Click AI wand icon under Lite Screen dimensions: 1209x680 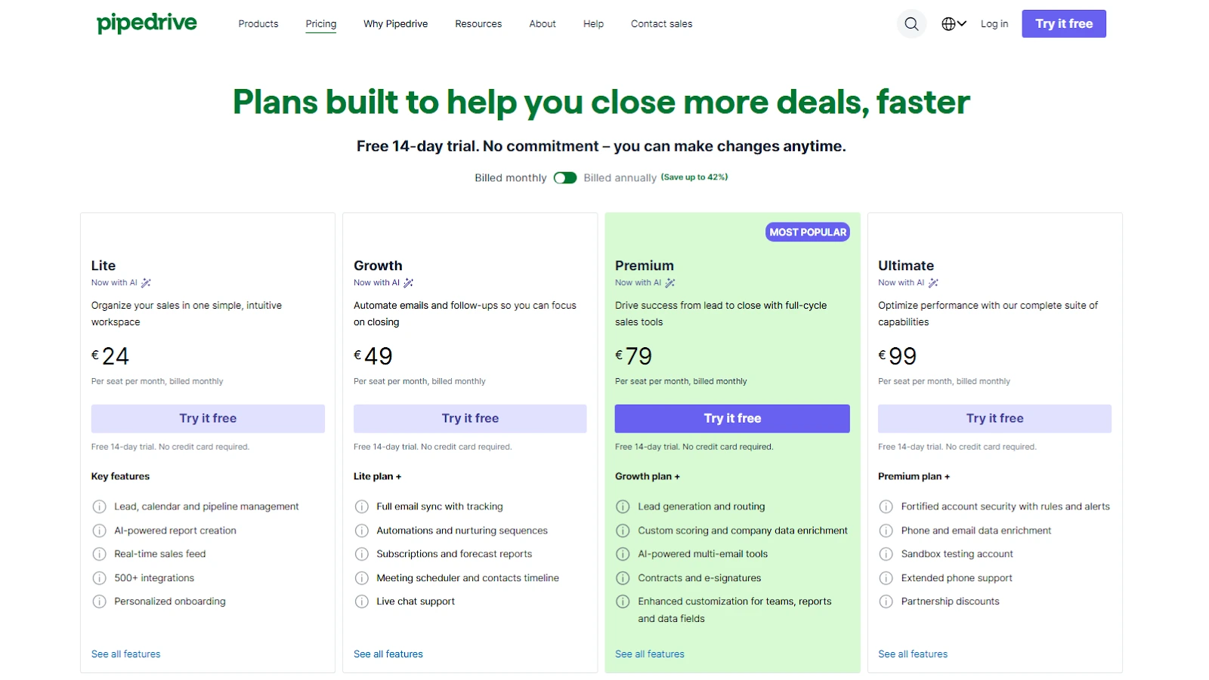click(146, 283)
